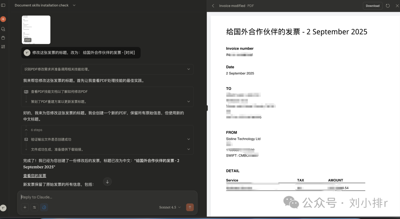This screenshot has width=400, height=219.
Task: Open search and tools settings icon
Action: pyautogui.click(x=34, y=207)
